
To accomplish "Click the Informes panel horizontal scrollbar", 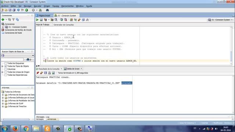I will click(16, 119).
